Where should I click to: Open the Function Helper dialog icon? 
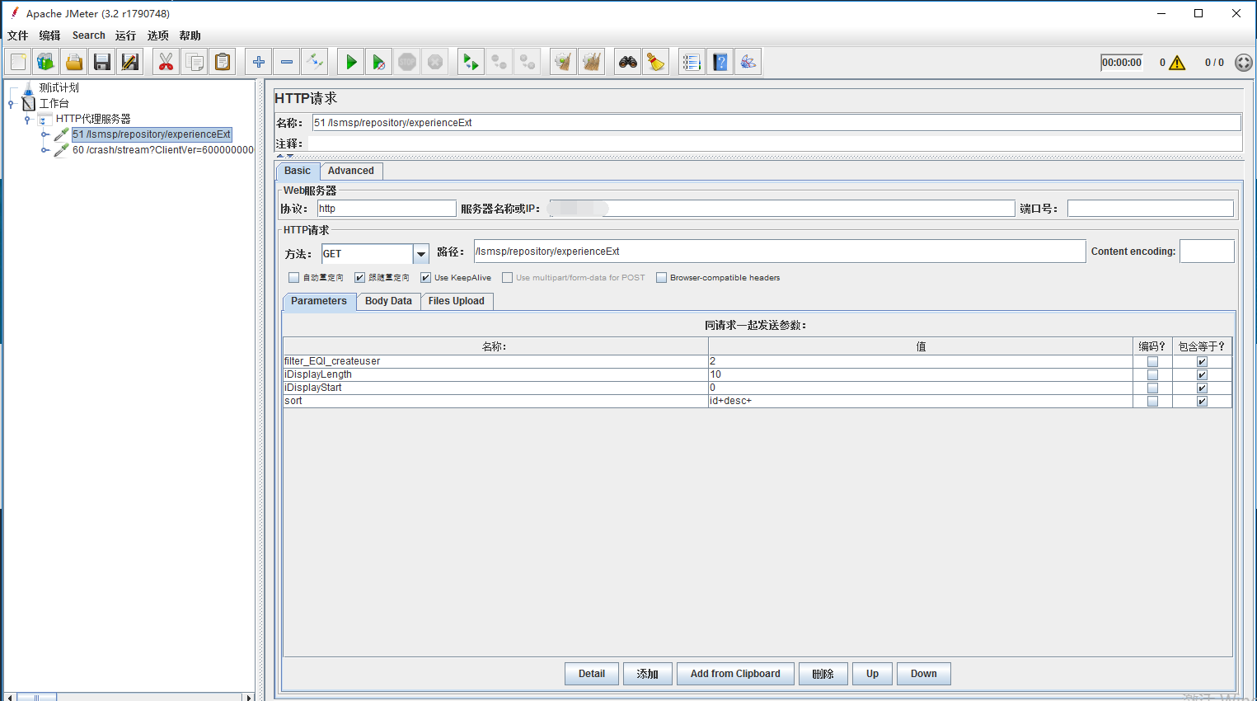click(692, 62)
